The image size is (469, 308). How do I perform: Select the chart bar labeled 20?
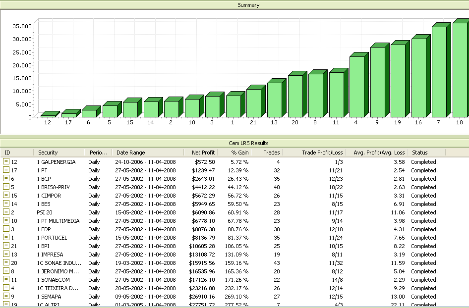(x=297, y=94)
